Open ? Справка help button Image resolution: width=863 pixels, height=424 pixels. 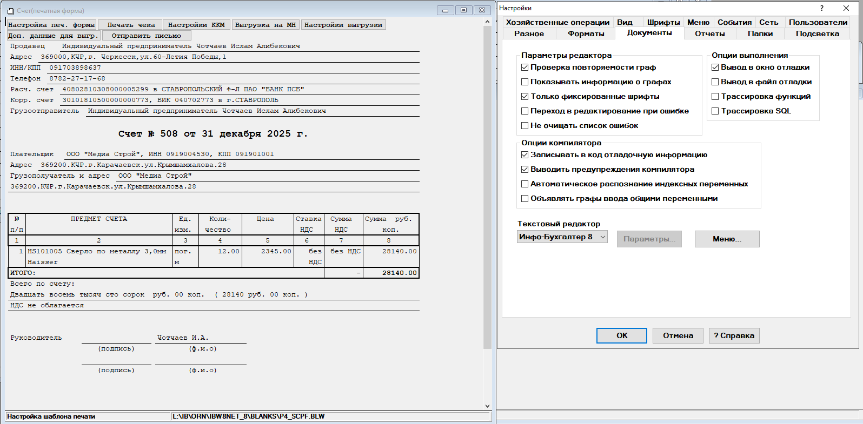click(734, 335)
